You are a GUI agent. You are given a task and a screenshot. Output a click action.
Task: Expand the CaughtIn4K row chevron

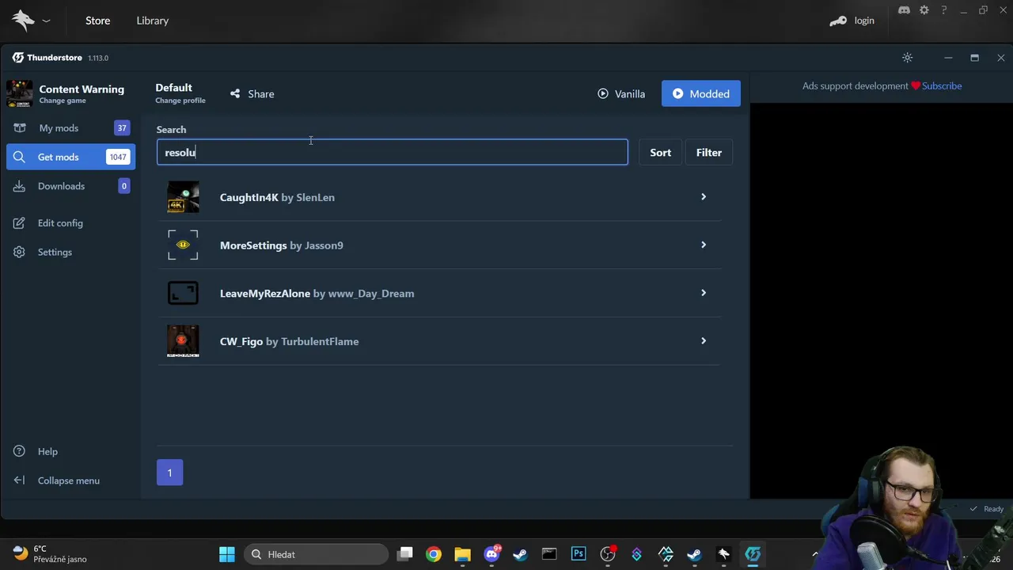click(703, 196)
